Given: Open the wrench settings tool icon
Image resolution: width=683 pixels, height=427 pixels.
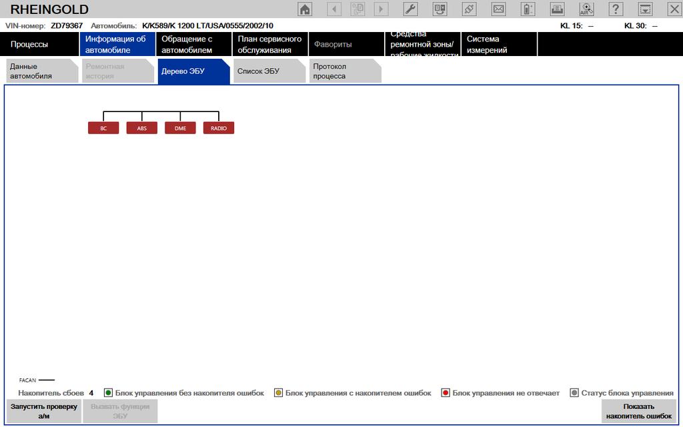Looking at the screenshot, I should tap(411, 9).
